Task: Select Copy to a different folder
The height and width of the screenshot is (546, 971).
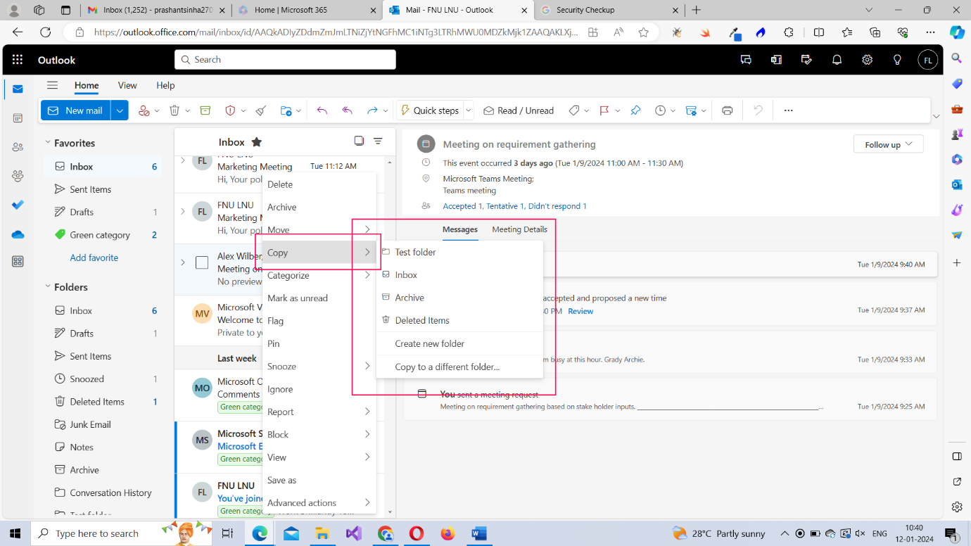Action: click(459, 367)
